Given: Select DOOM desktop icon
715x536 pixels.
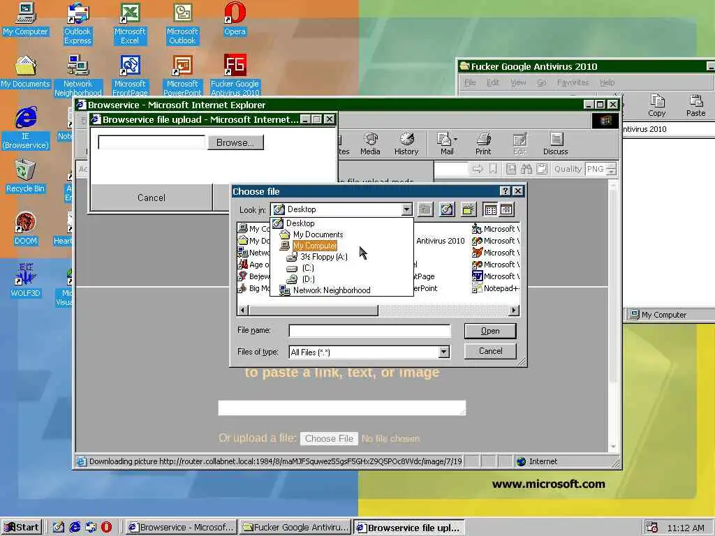Looking at the screenshot, I should (25, 228).
